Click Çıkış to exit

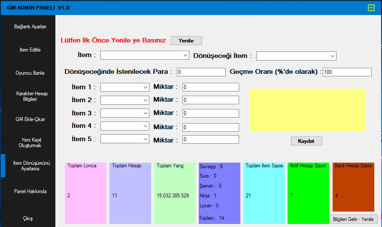click(28, 218)
